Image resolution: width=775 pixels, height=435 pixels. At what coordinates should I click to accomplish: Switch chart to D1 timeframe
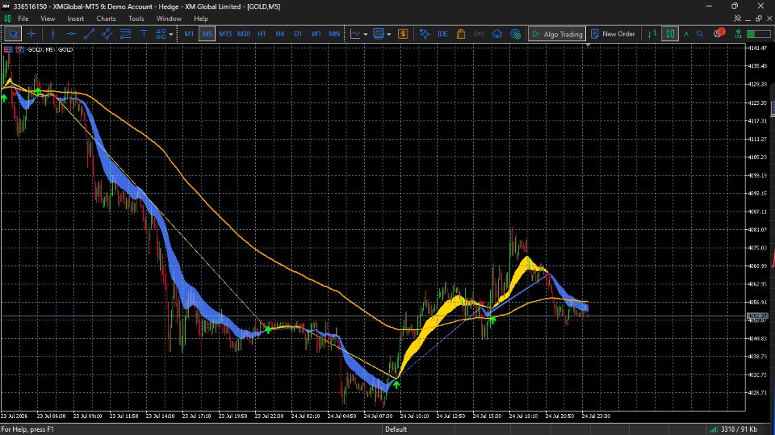298,34
